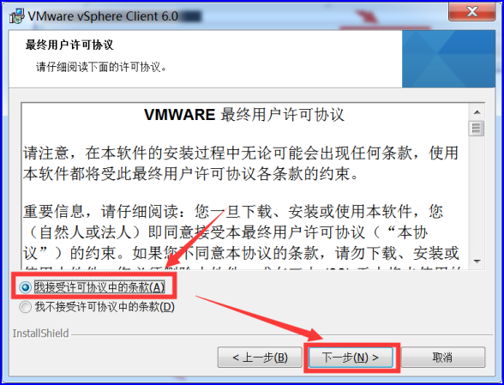This screenshot has height=385, width=504.
Task: Go back with the < 上一步(B) button
Action: (260, 358)
